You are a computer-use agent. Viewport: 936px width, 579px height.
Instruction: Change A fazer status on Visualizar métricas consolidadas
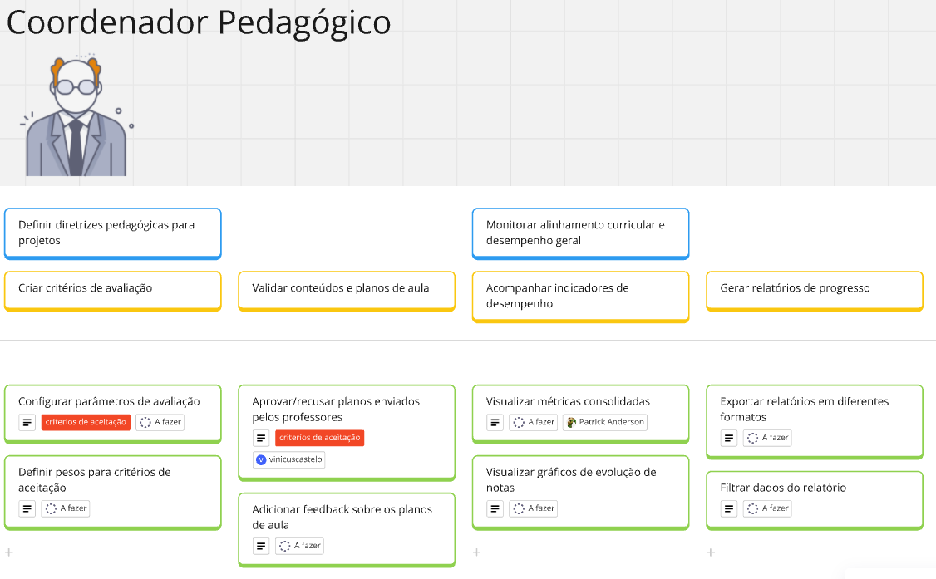click(x=533, y=422)
